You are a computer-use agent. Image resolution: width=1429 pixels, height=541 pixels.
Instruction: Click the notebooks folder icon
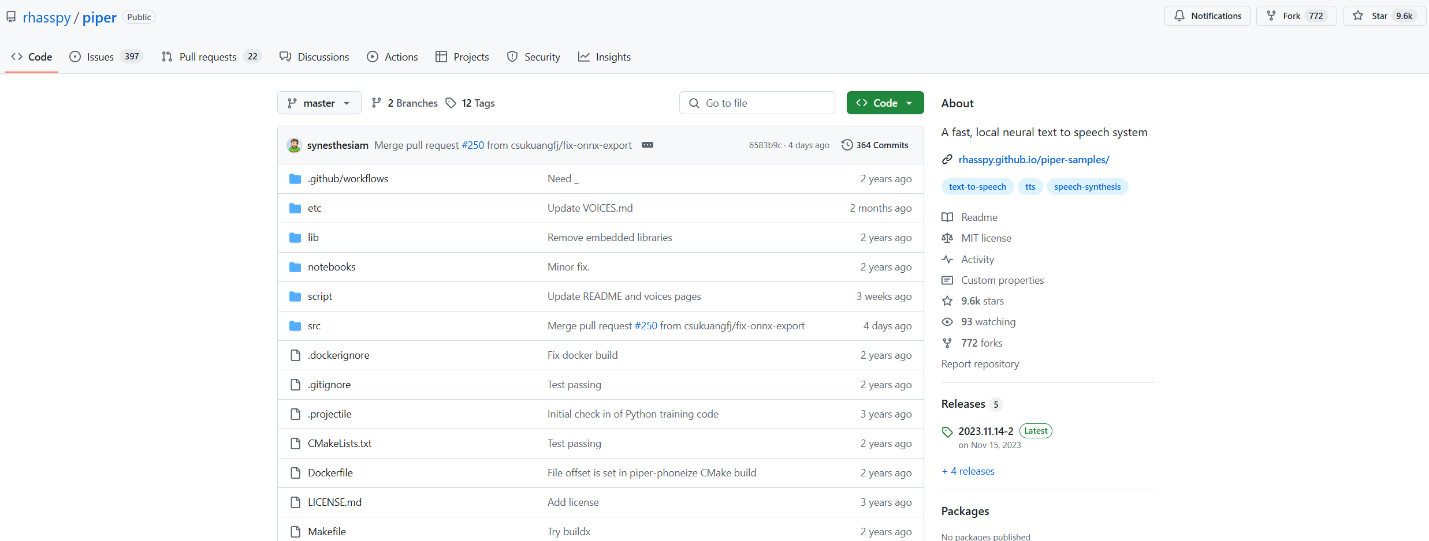[x=295, y=267]
